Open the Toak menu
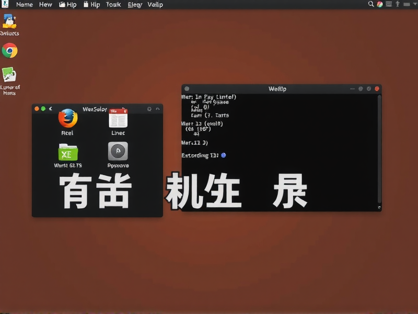Image resolution: width=418 pixels, height=314 pixels. click(x=113, y=4)
